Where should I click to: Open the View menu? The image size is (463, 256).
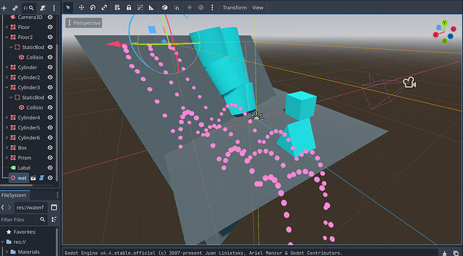258,7
